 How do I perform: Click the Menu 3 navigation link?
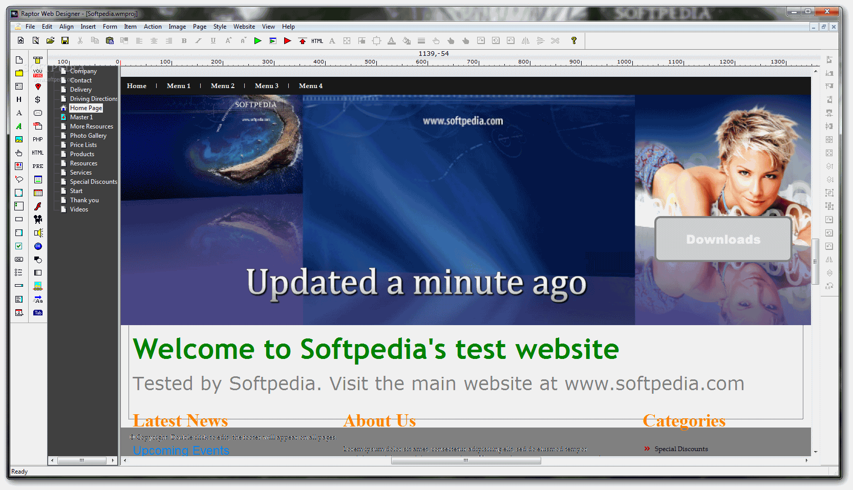(267, 86)
